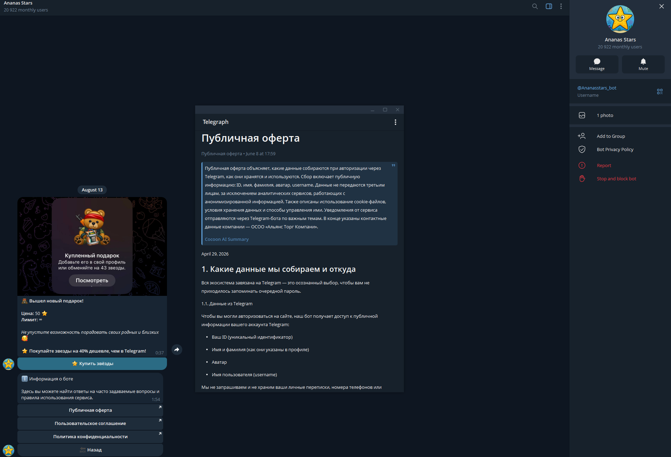671x457 pixels.
Task: Report the Ananas Stars bot
Action: click(620, 165)
